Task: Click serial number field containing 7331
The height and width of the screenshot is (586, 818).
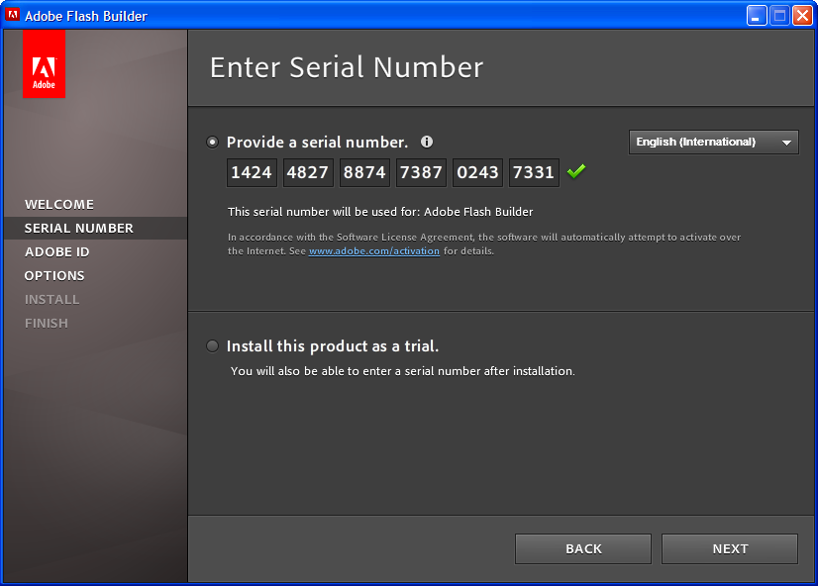Action: [x=534, y=172]
